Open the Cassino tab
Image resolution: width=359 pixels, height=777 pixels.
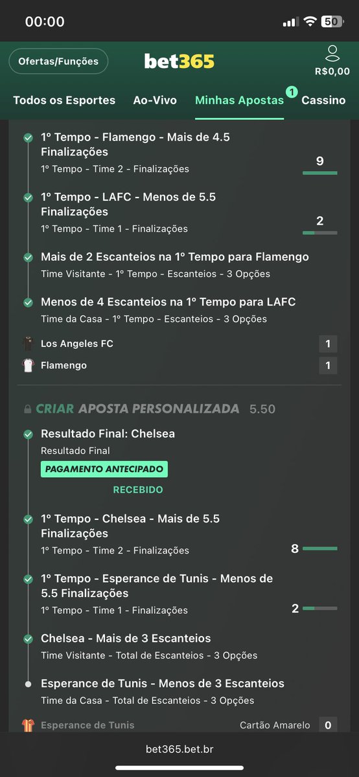[x=323, y=100]
